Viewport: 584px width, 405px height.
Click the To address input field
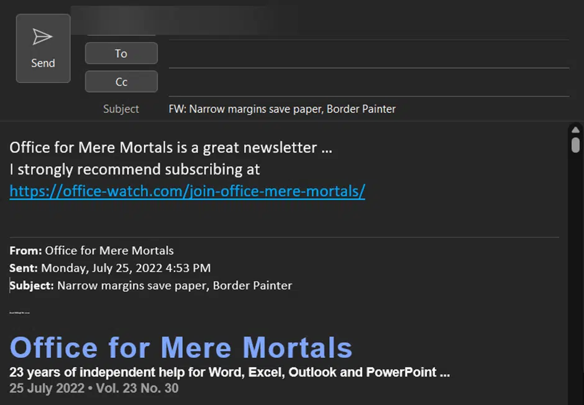click(368, 54)
